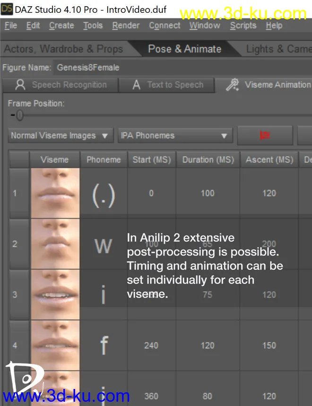Click the Start value 240 in row 4
Screen dimensions: 312x406
click(151, 345)
